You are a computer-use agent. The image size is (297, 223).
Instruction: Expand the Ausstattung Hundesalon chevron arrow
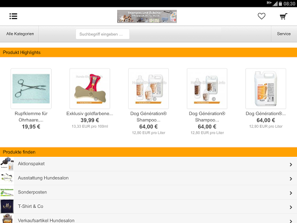pos(291,179)
